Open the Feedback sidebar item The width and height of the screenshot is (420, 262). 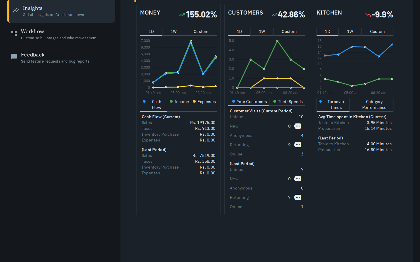pos(61,58)
